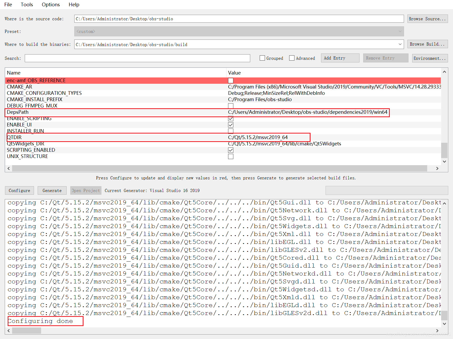
Task: Click the source code path field
Action: coord(239,19)
